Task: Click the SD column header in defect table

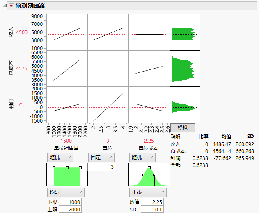Action: point(250,137)
